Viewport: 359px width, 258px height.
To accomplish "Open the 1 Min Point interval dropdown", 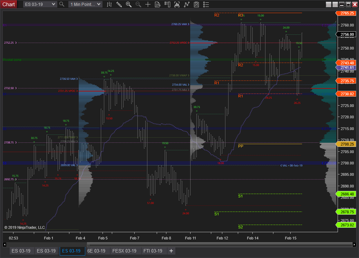I will [x=85, y=4].
